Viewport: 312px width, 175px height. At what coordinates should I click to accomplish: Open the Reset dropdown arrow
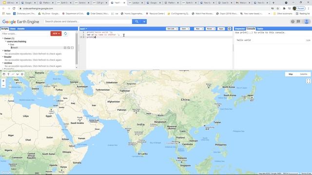click(214, 29)
